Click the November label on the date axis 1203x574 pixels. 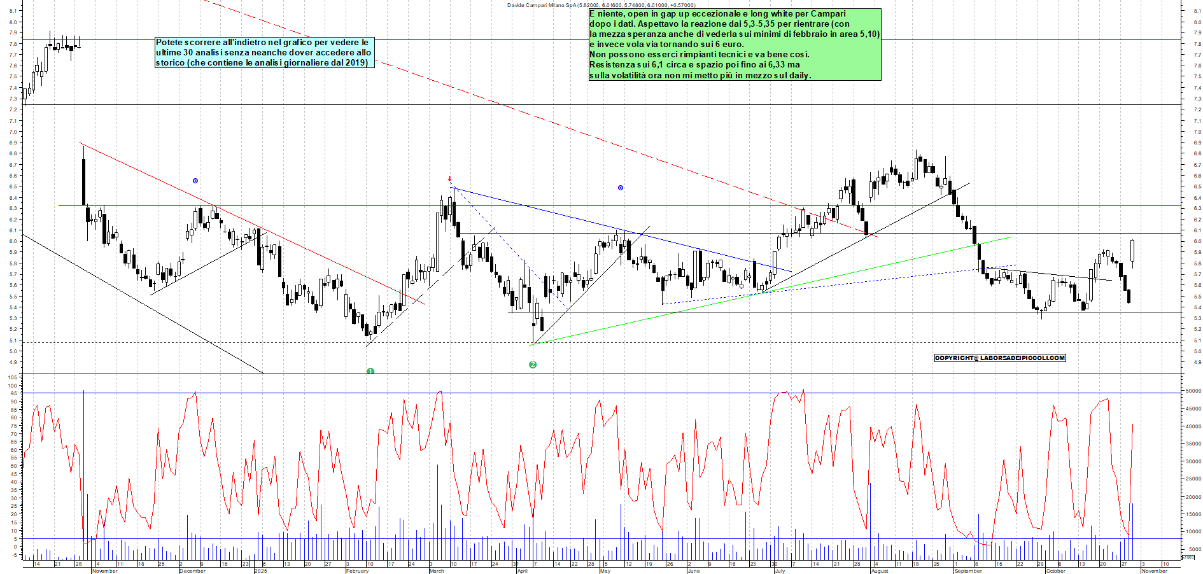click(104, 571)
